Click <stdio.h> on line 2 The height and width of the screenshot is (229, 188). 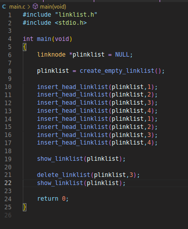pyautogui.click(x=71, y=23)
